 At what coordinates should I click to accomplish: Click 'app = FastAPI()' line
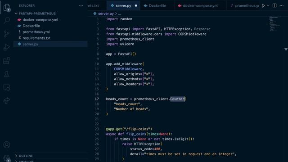[121, 54]
